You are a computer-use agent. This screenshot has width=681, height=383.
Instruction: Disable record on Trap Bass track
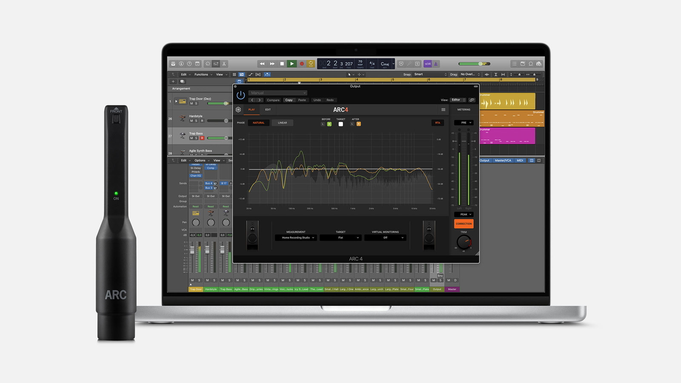pyautogui.click(x=202, y=138)
